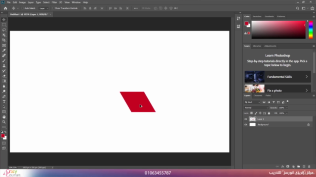Add a layer mask icon
Screen dimensions: 316x177
click(288, 167)
